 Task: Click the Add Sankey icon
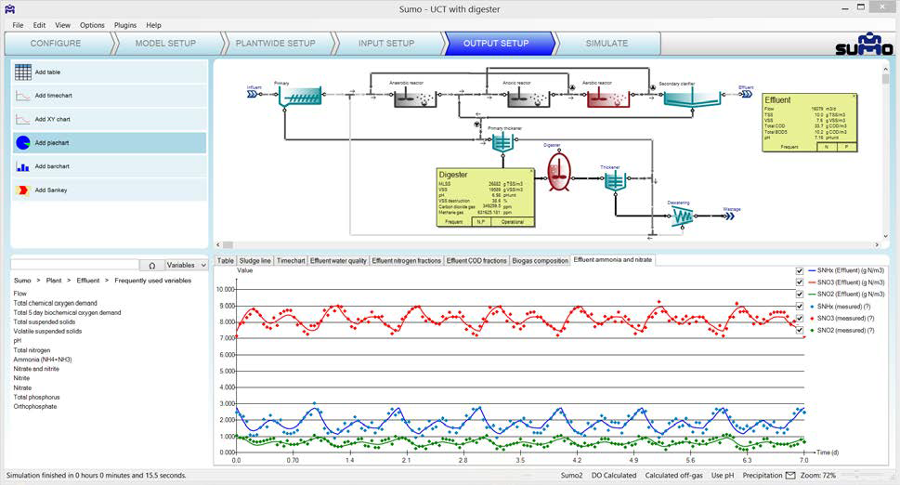pyautogui.click(x=23, y=190)
